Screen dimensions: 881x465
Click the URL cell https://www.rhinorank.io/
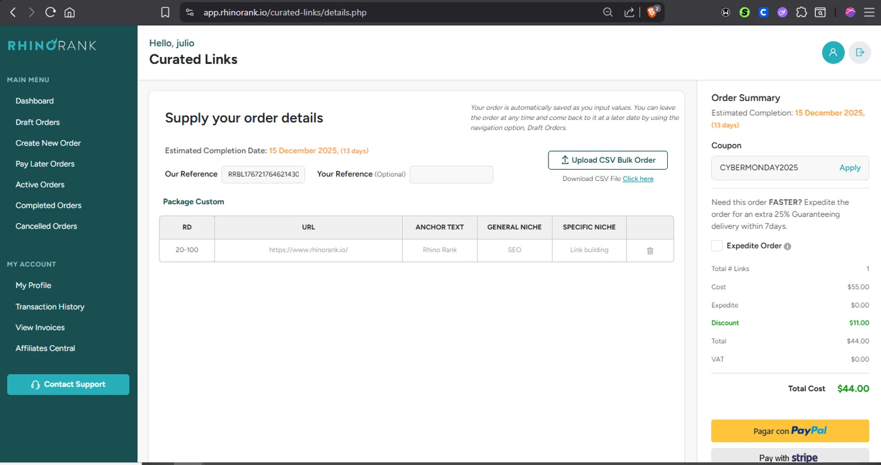pos(308,250)
